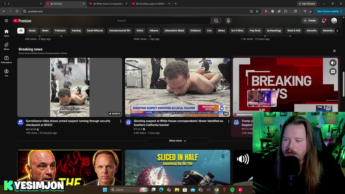345x194 pixels.
Task: Open Shorts in the sidebar
Action: [x=6, y=46]
